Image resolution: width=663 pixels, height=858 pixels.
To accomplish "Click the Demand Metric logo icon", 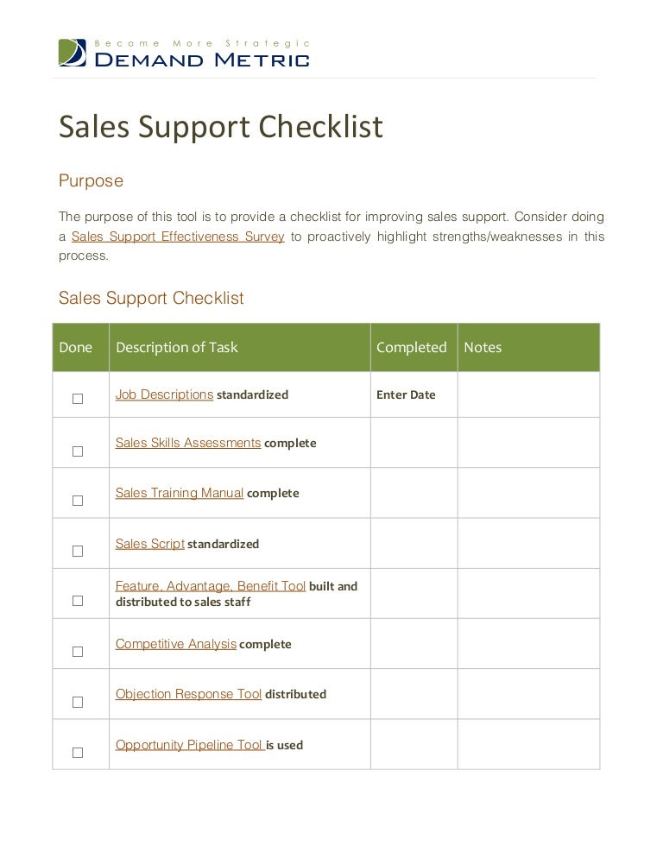I will pyautogui.click(x=73, y=53).
